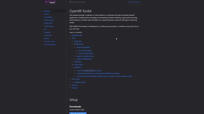The image size is (204, 114).
Task: Open Contributions in the sidebar
Action: [x=48, y=35]
